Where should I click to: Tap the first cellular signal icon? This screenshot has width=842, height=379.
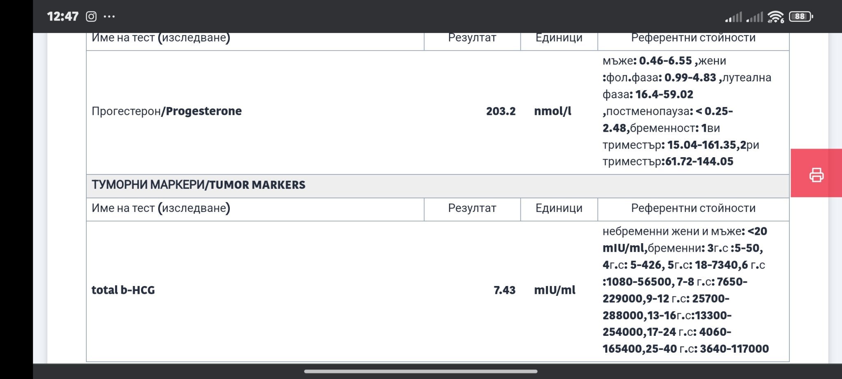733,17
